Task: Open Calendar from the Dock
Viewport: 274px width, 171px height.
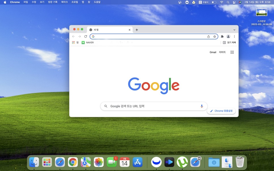Action: point(125,162)
